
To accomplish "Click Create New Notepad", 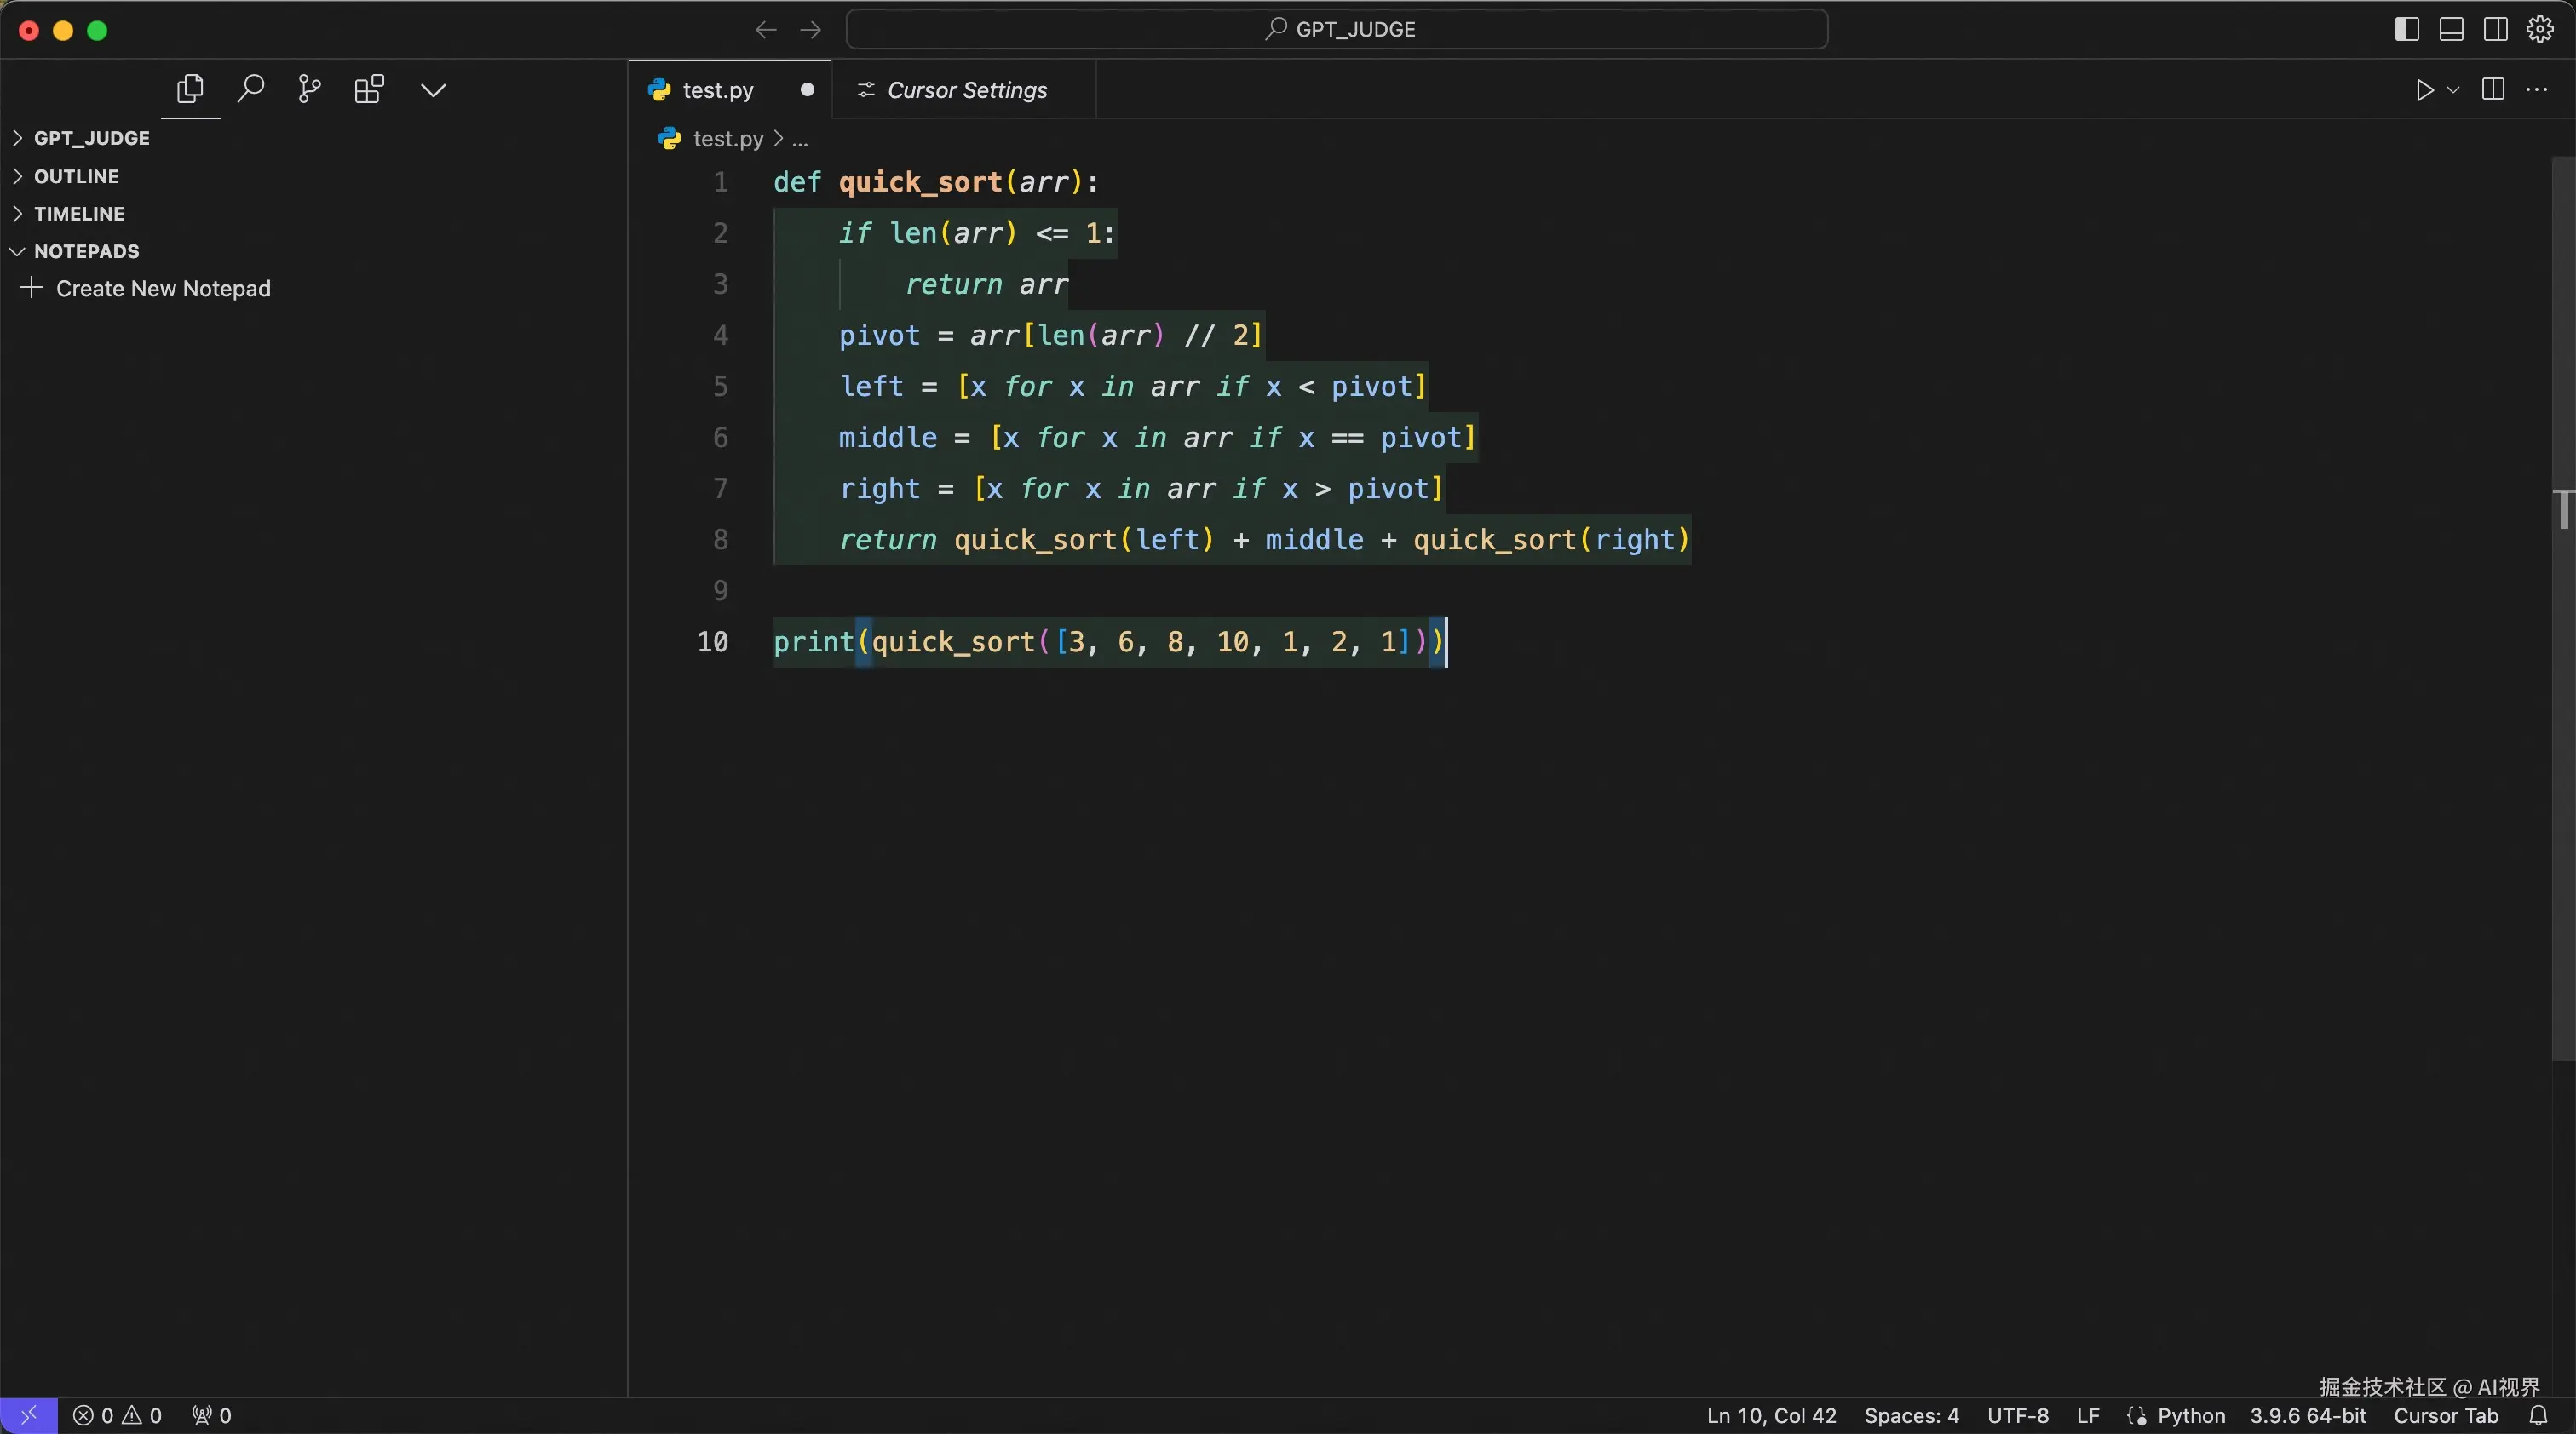I will tap(163, 289).
